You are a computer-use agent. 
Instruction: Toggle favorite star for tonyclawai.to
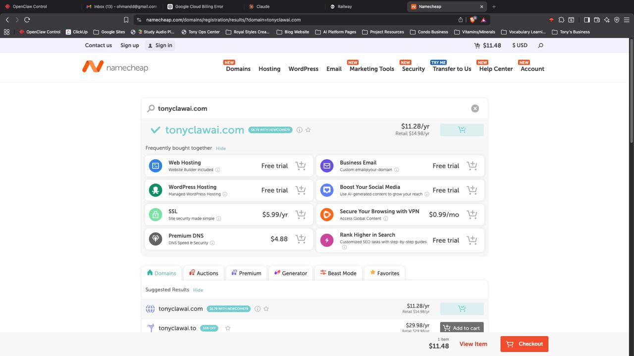(228, 328)
